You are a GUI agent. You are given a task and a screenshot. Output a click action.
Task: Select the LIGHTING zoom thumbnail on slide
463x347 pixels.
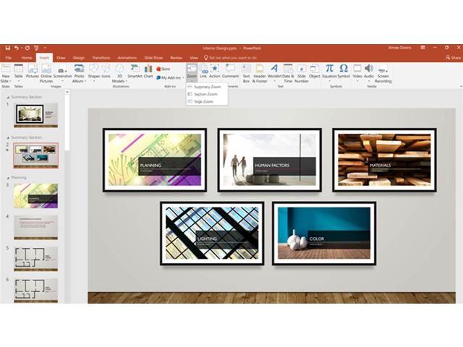(212, 233)
